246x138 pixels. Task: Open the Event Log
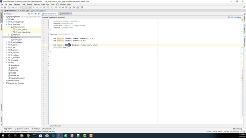pyautogui.click(x=238, y=129)
